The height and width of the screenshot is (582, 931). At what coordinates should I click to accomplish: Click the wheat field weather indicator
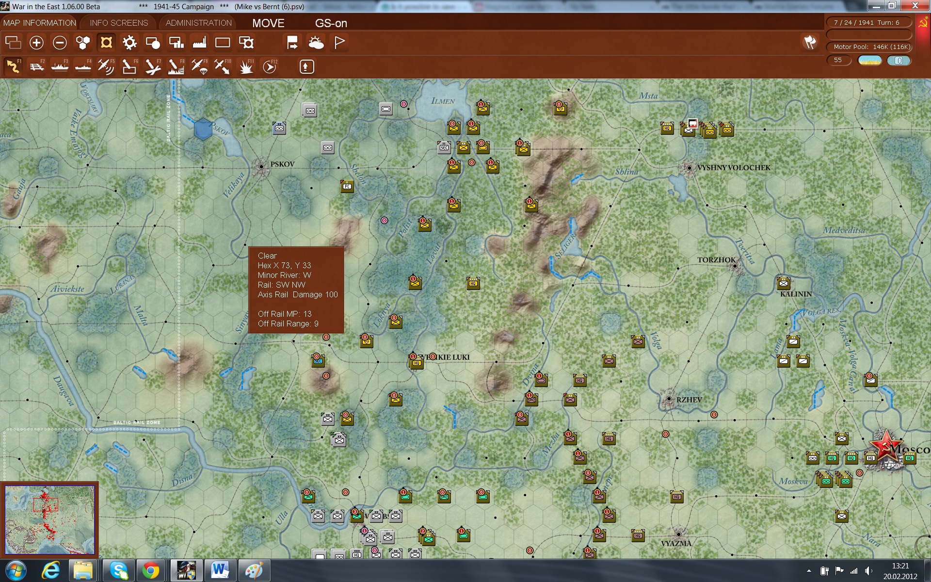pos(870,60)
